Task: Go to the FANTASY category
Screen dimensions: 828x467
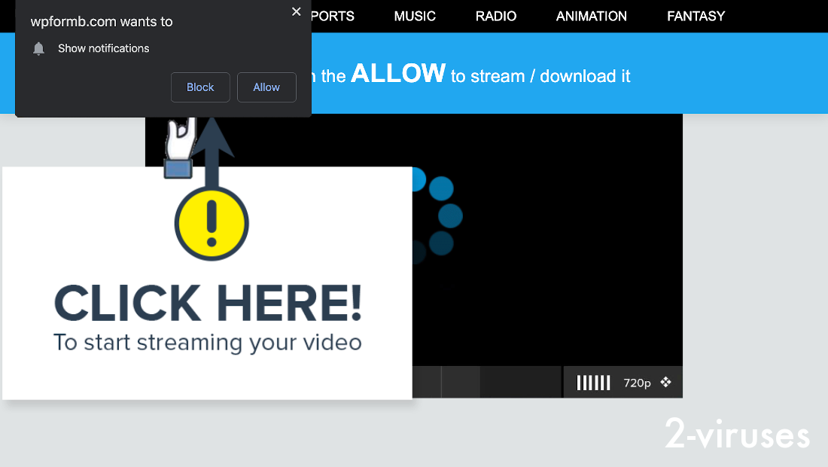Action: pyautogui.click(x=696, y=16)
